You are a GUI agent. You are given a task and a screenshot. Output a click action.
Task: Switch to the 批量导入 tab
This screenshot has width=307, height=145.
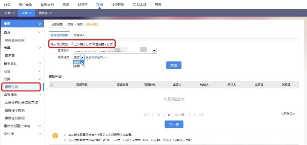coord(79,35)
